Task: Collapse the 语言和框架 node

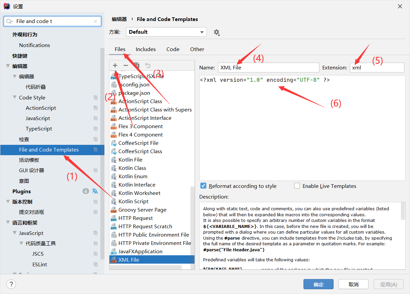Action: coord(8,223)
